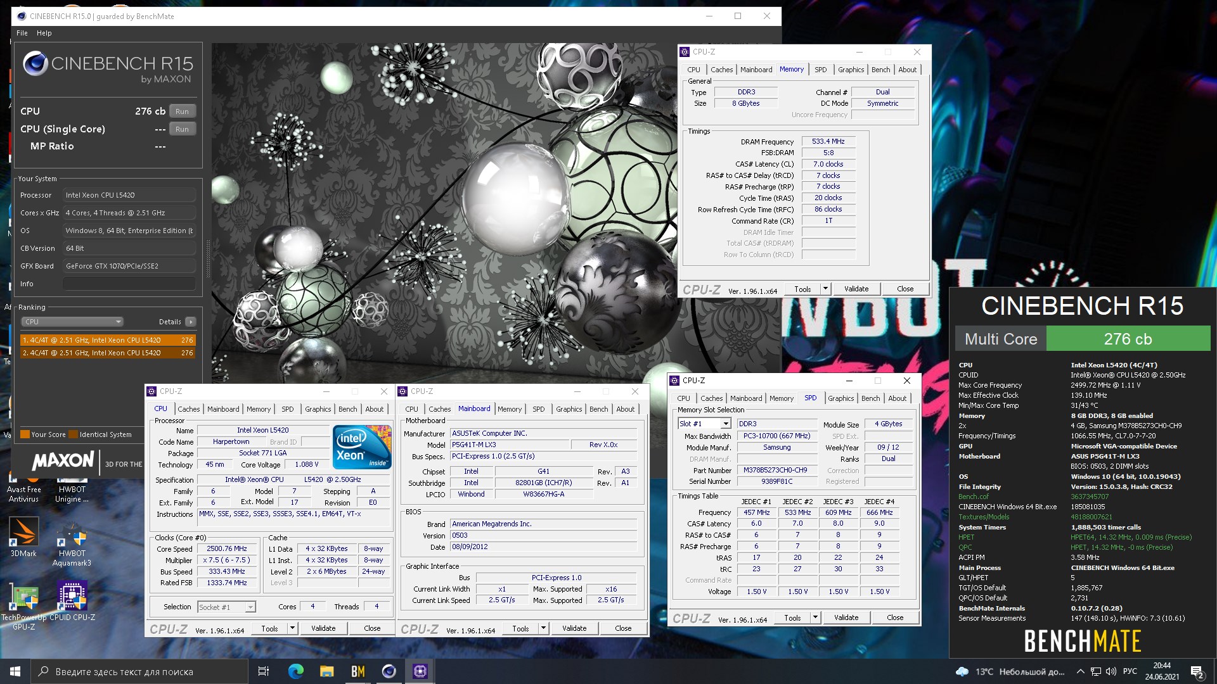The width and height of the screenshot is (1217, 684).
Task: Click the weather icon on taskbar
Action: tap(962, 671)
